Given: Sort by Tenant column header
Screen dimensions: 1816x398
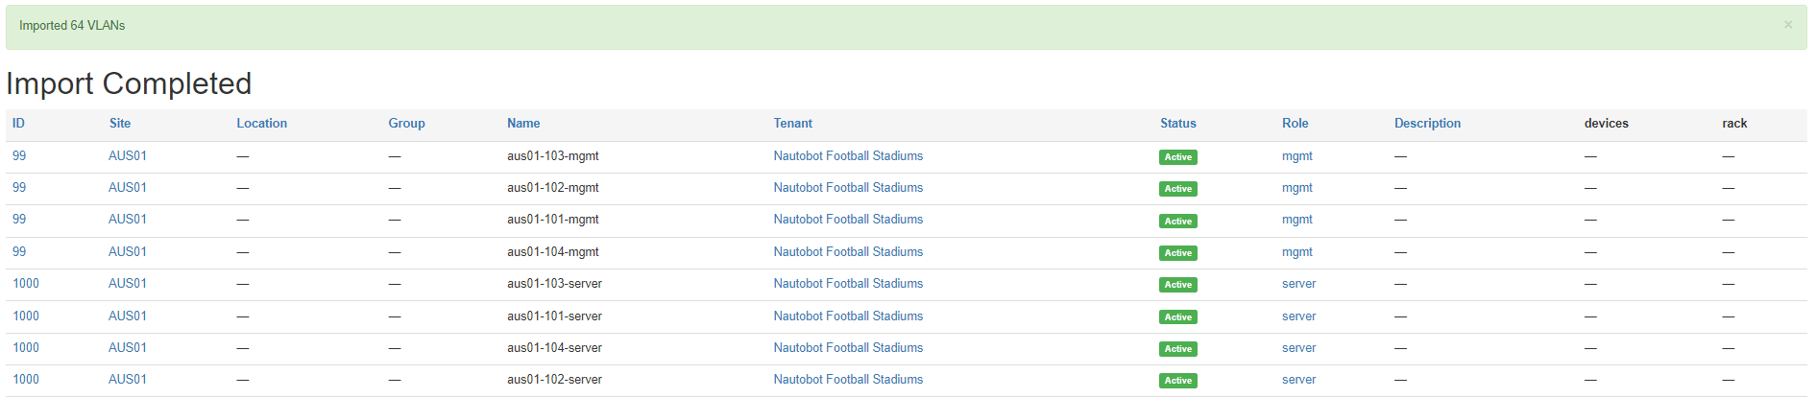Looking at the screenshot, I should tap(792, 124).
